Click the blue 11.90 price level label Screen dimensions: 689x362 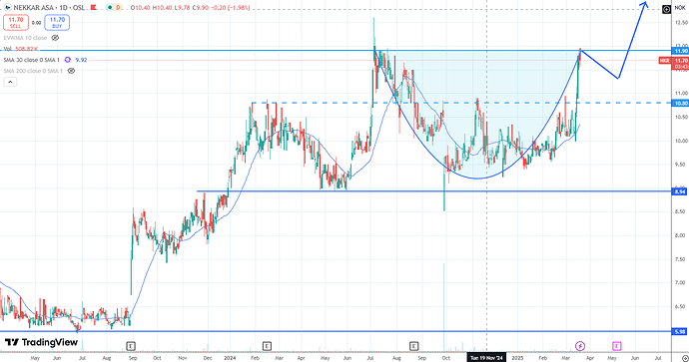680,51
